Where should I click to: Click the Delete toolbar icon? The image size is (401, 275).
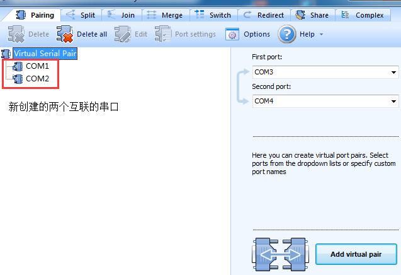[16, 34]
